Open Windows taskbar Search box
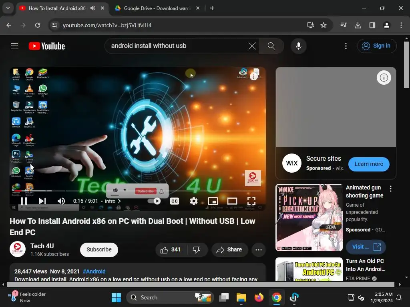Image resolution: width=410 pixels, height=307 pixels. (170, 297)
